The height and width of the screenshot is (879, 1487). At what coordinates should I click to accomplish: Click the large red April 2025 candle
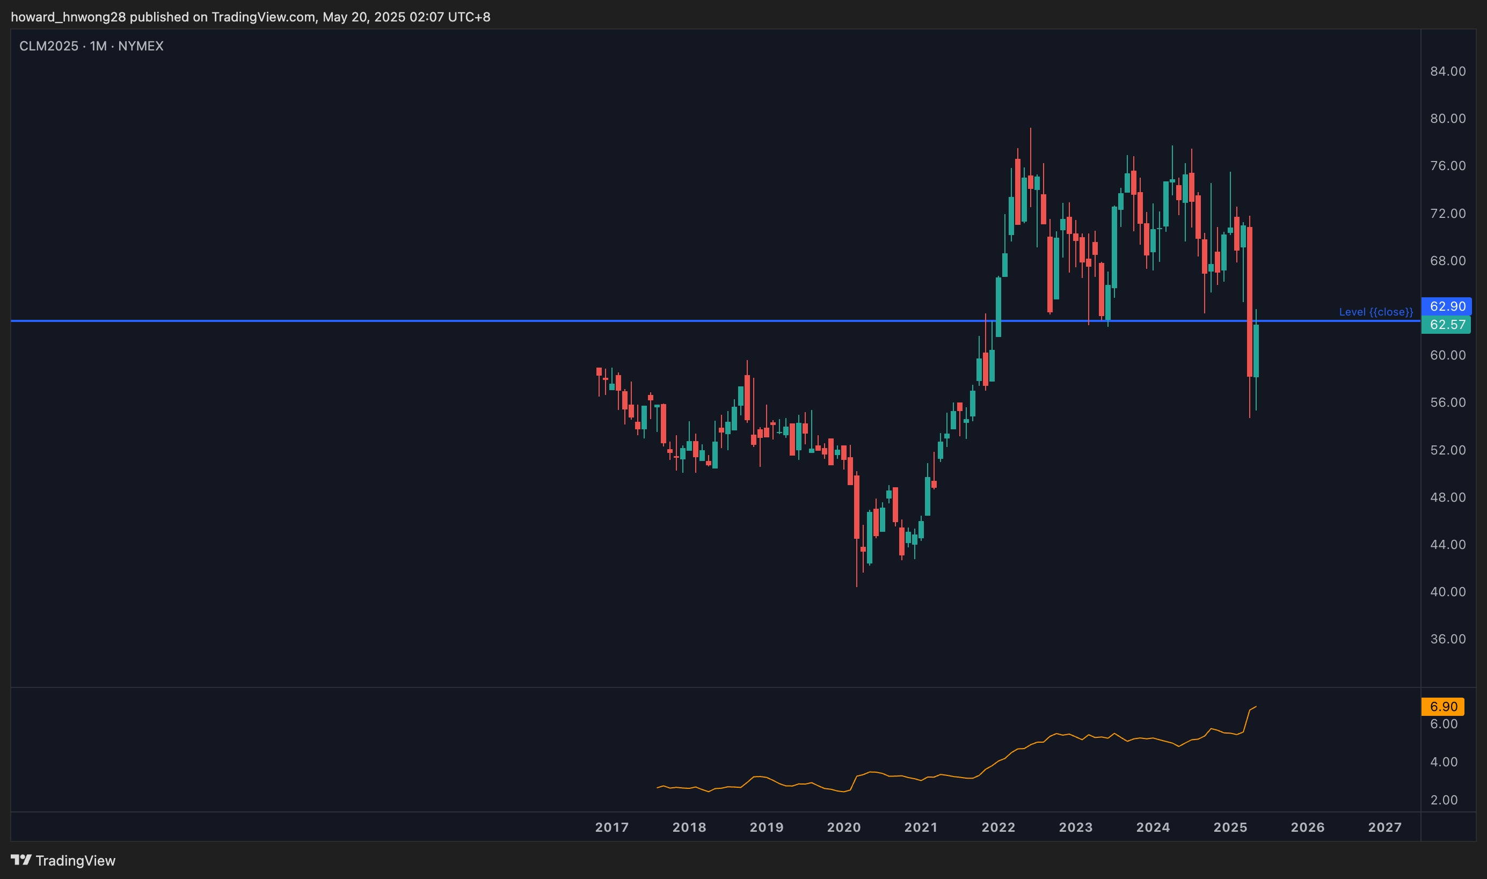coord(1249,302)
